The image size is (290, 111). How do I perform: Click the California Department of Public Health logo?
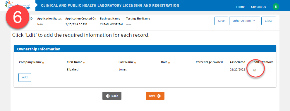tap(18, 5)
